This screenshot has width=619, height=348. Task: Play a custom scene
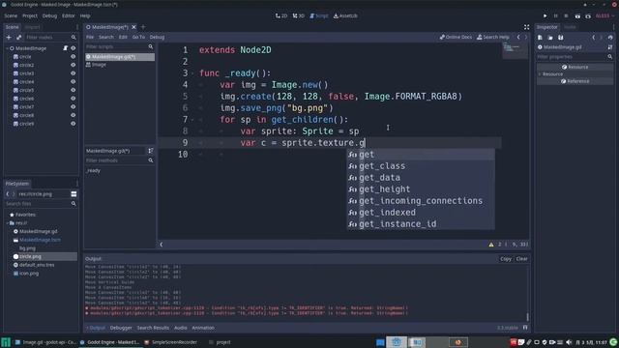click(x=588, y=16)
